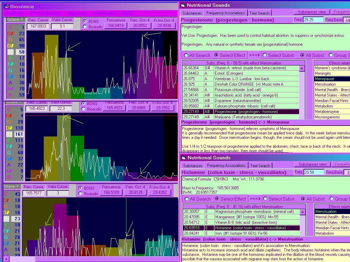The width and height of the screenshot is (350, 262).
Task: Click the upper Nutritional Sounds window icon
Action: (183, 5)
